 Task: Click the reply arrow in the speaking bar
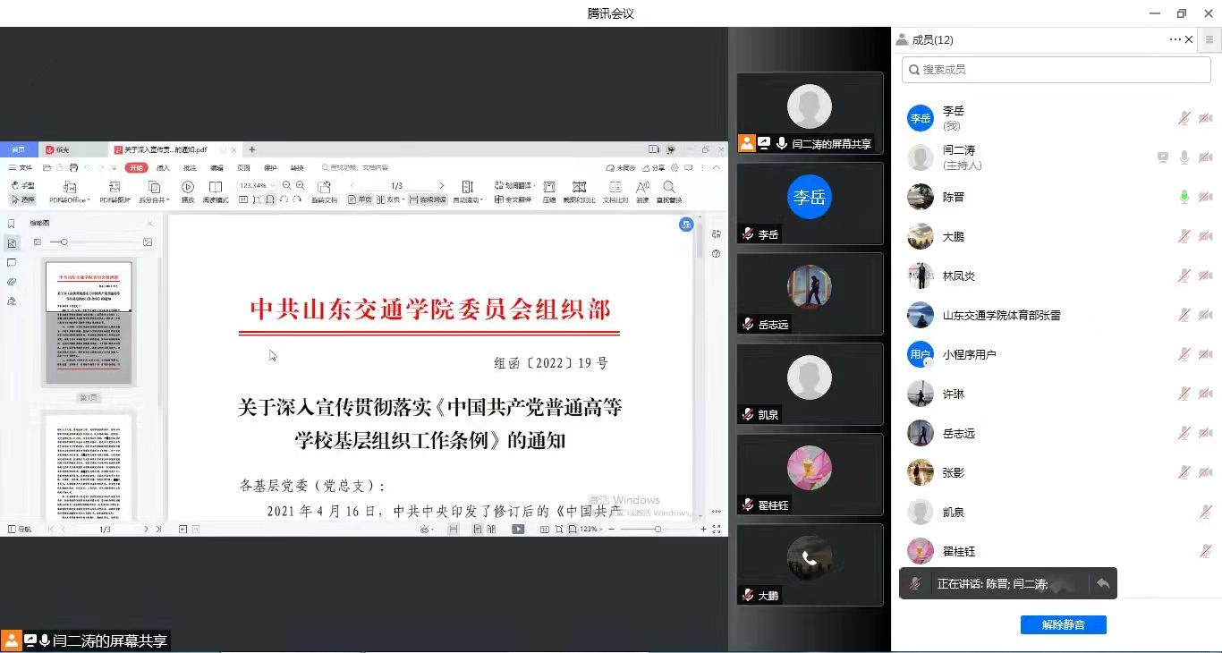pos(1103,583)
